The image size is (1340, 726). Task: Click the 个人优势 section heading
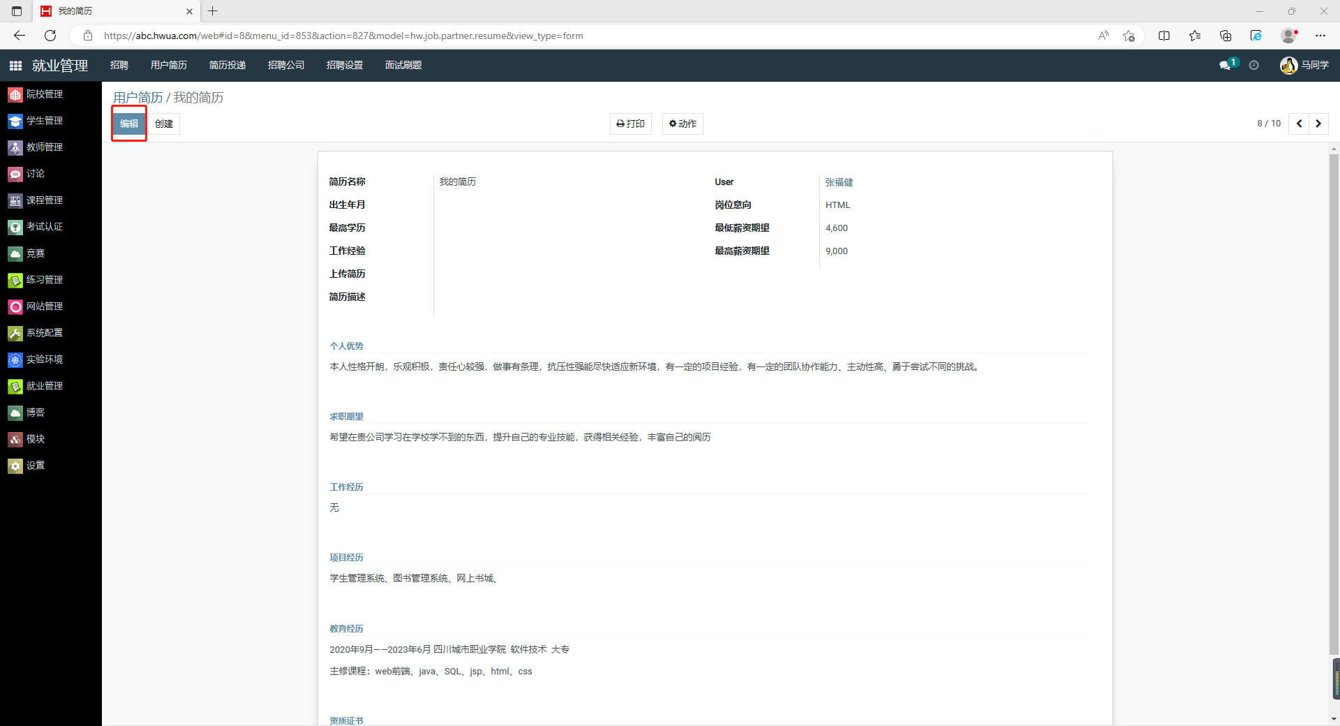[347, 346]
